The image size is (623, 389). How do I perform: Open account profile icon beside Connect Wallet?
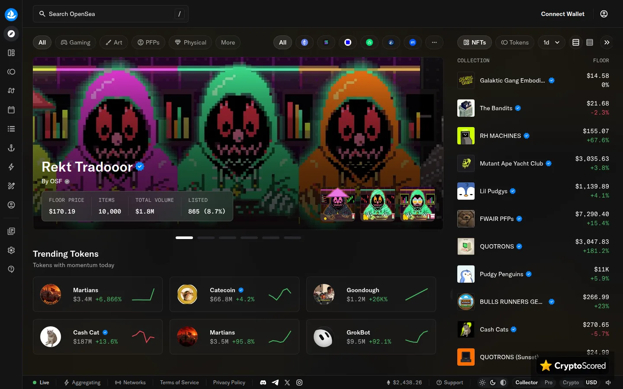pos(604,14)
